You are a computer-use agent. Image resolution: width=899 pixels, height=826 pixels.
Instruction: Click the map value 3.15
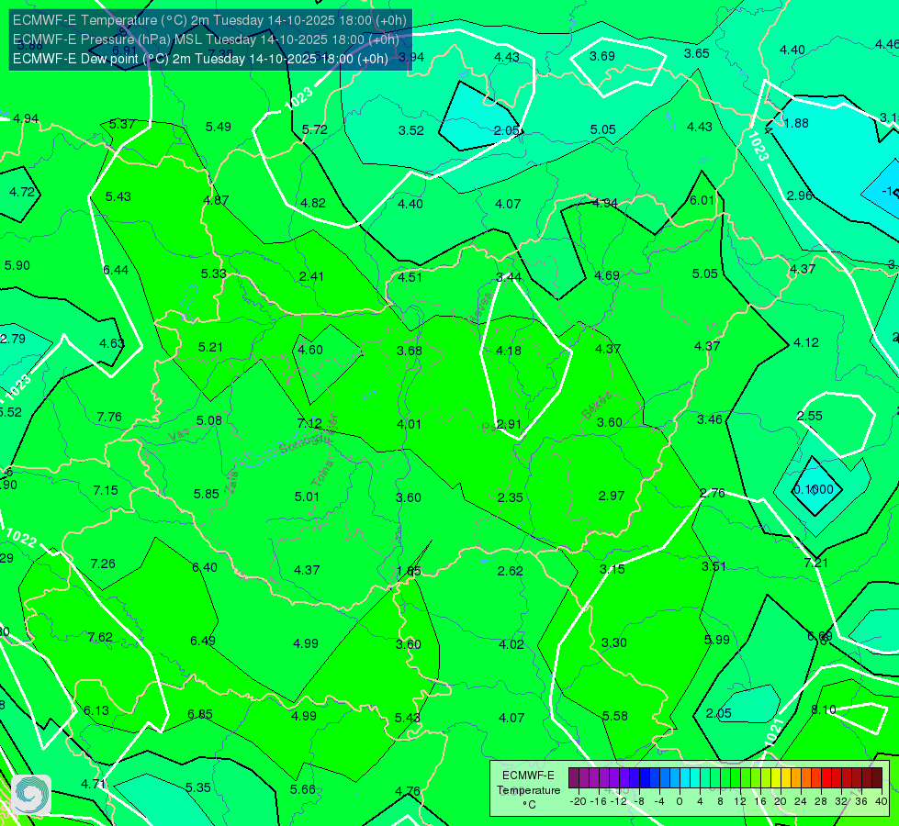click(612, 569)
